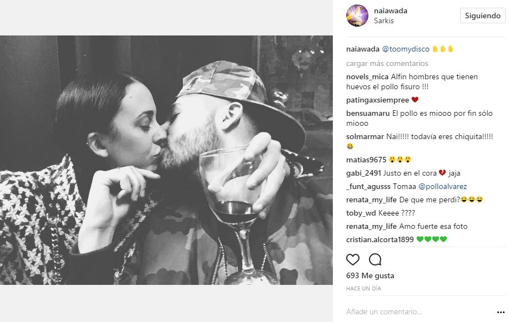The width and height of the screenshot is (509, 322).
Task: Go to solmarmar's profile
Action: coord(365,136)
